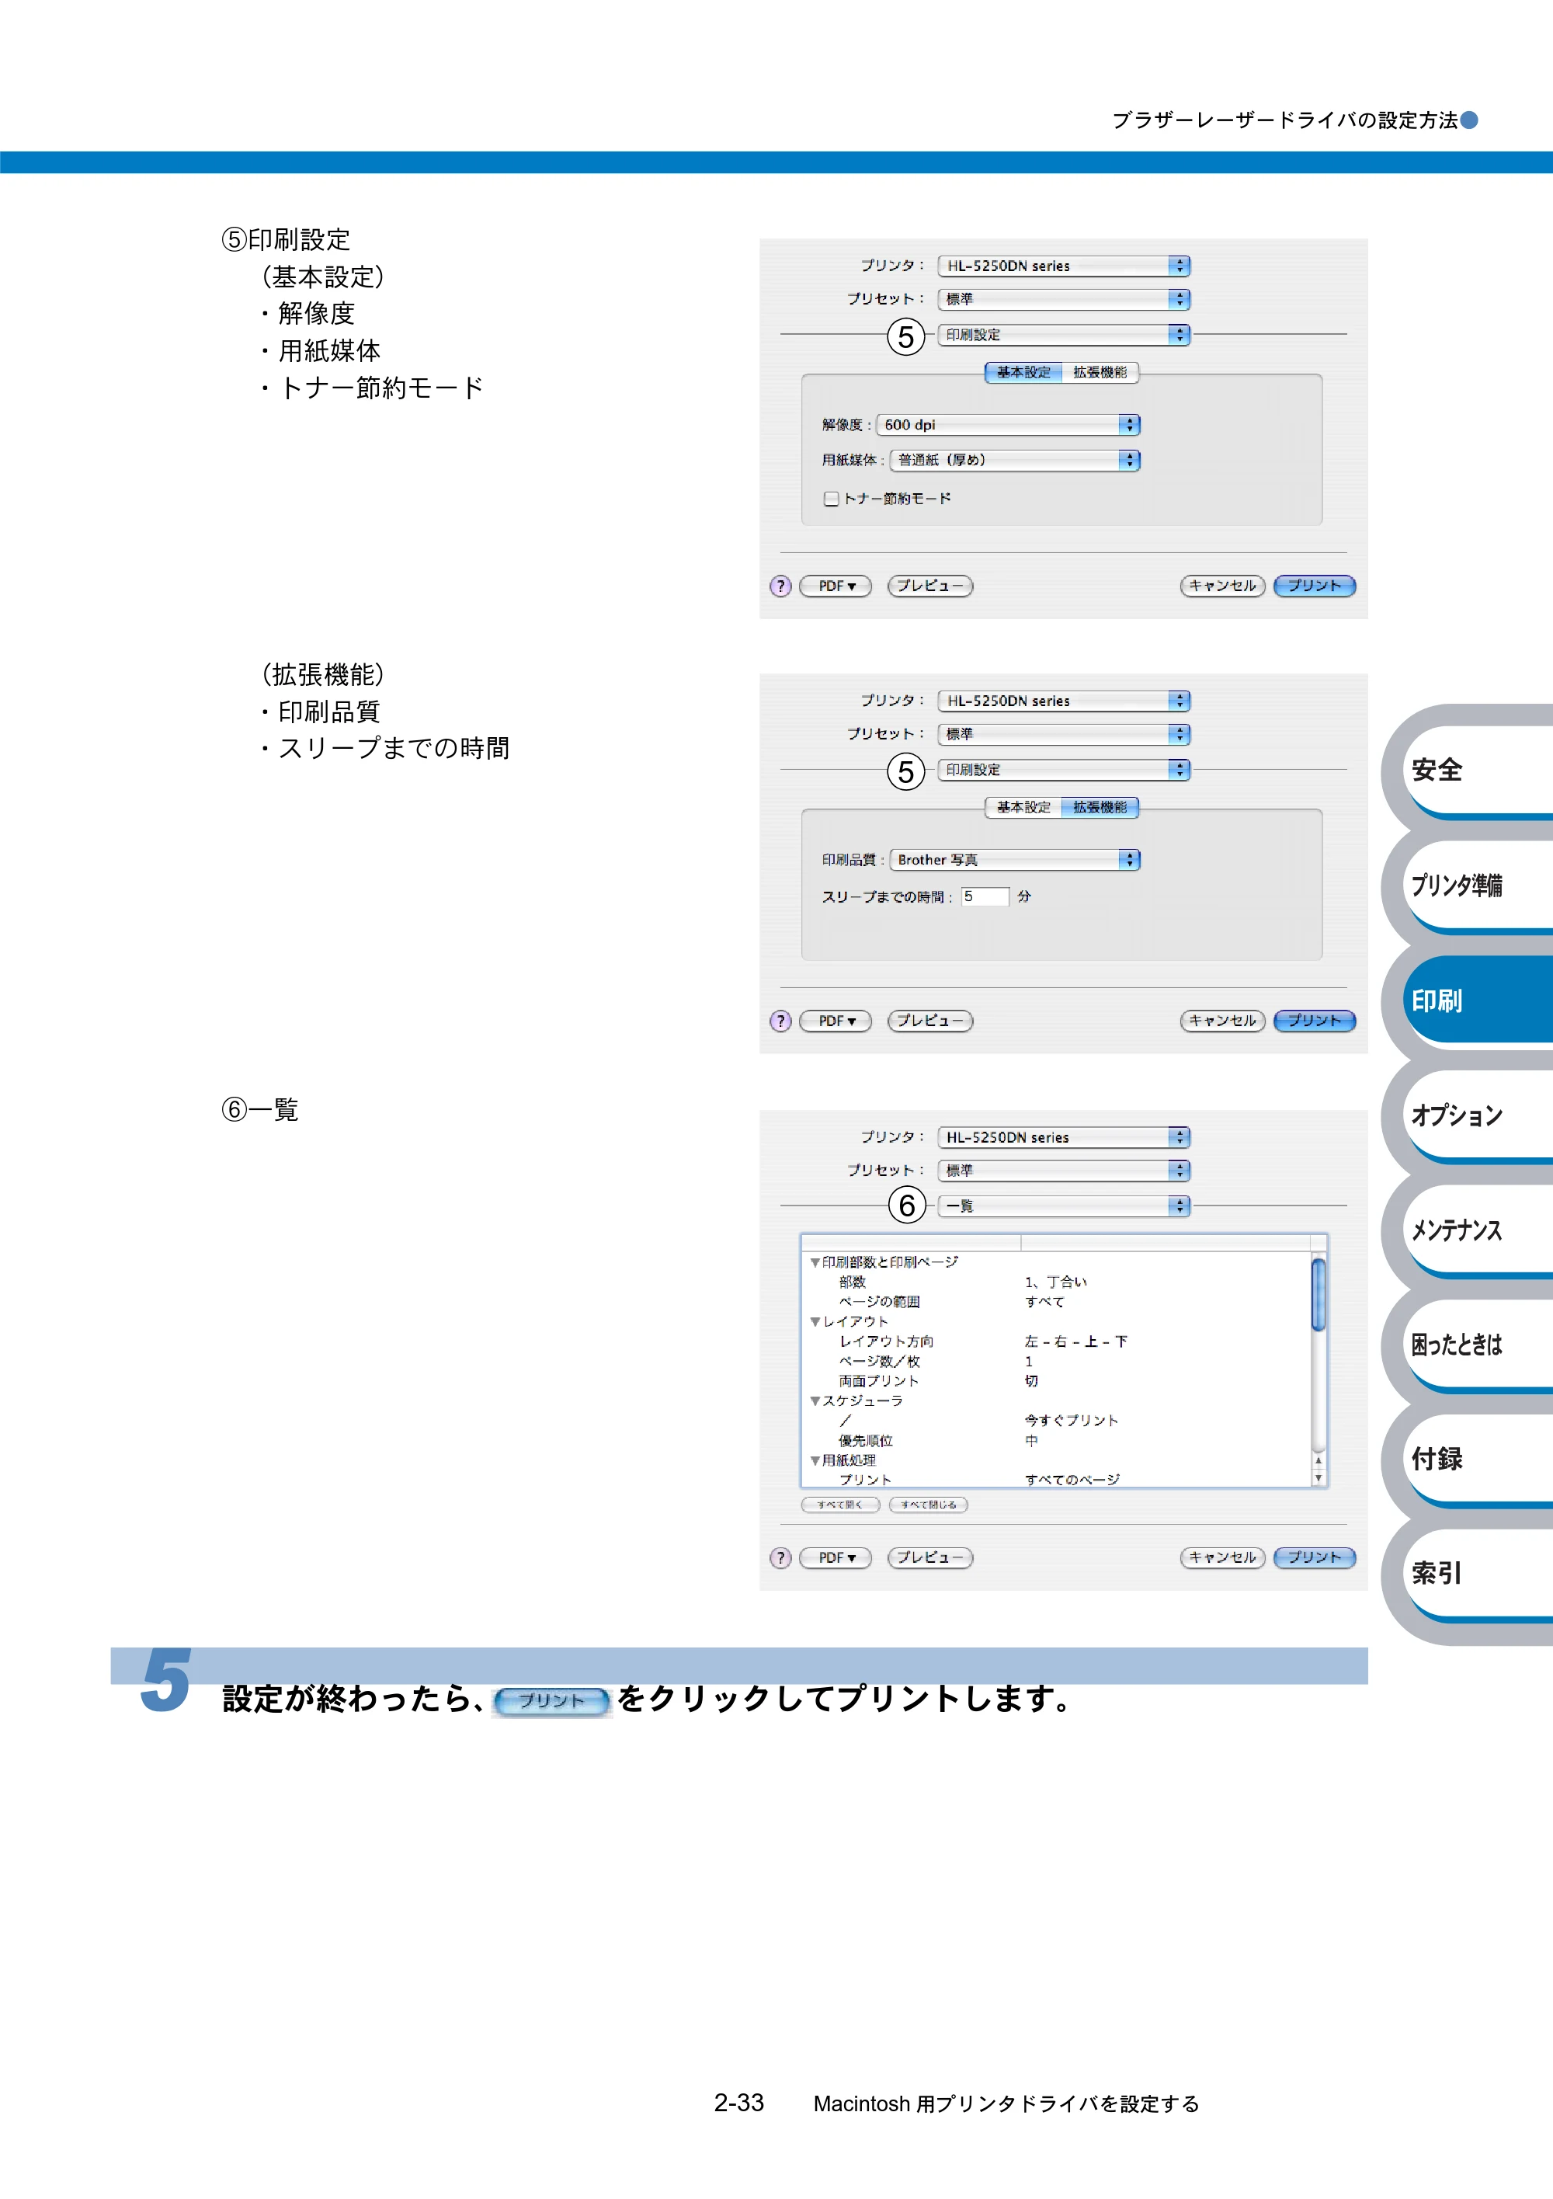Click プレビュー button in the 600 dpi dialog
This screenshot has height=2199, width=1553.
pyautogui.click(x=931, y=585)
